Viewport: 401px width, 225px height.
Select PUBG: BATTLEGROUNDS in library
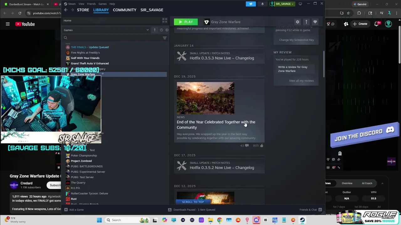click(86, 166)
